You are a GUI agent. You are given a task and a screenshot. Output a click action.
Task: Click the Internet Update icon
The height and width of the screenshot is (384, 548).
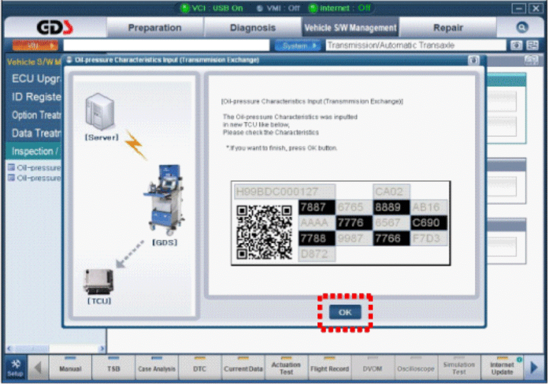(502, 367)
